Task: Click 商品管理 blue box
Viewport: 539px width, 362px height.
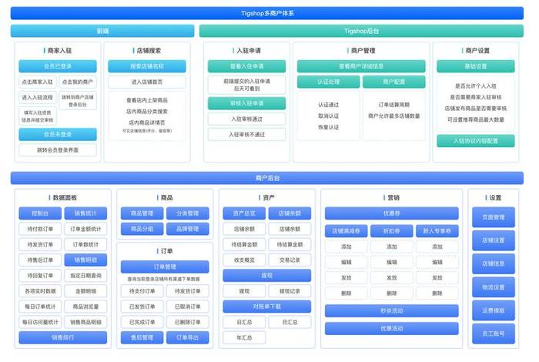Action: click(x=142, y=213)
